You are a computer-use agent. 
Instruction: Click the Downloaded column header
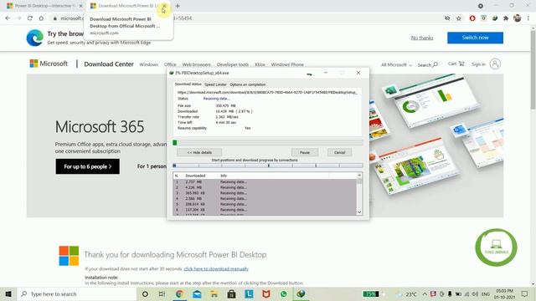pos(195,176)
